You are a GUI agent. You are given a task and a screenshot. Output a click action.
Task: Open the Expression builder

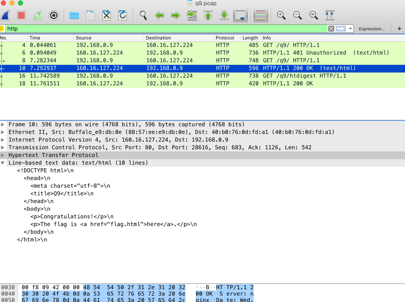click(x=372, y=28)
